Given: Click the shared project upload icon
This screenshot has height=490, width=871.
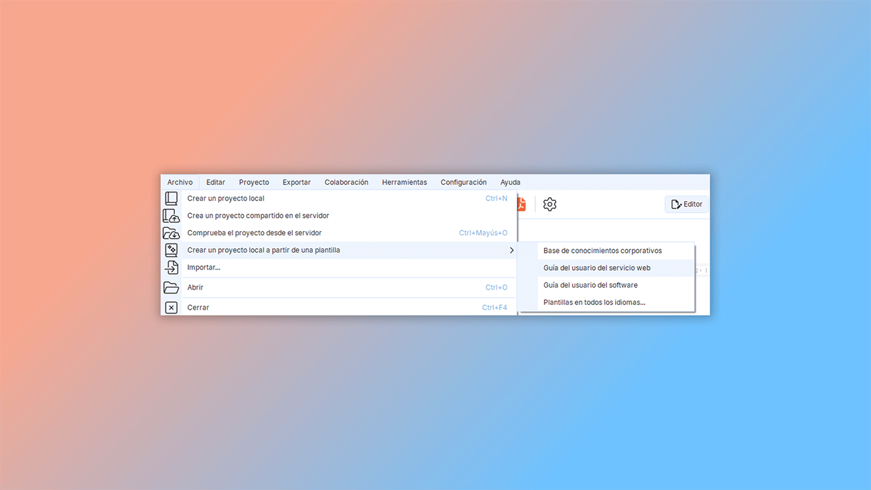Looking at the screenshot, I should [x=172, y=215].
